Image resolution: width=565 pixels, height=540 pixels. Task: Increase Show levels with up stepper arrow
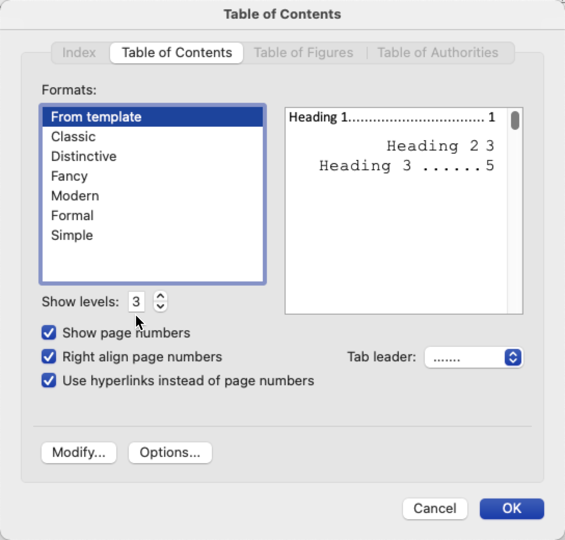pos(160,296)
